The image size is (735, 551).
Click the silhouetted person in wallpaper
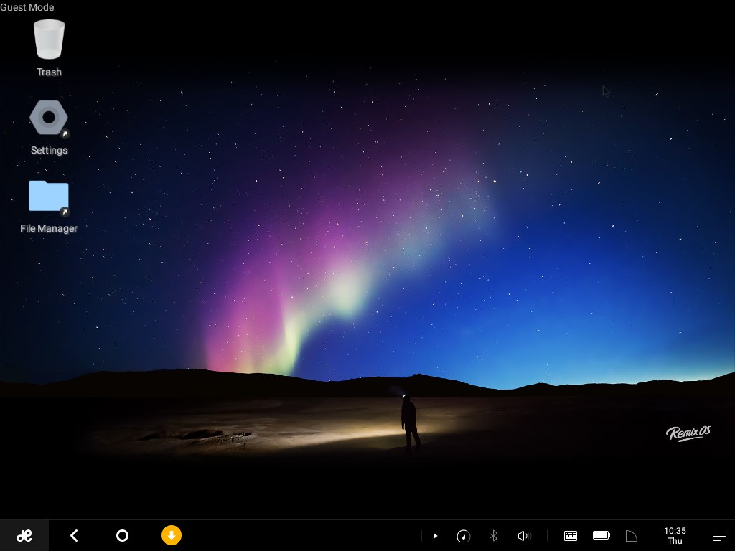[410, 423]
